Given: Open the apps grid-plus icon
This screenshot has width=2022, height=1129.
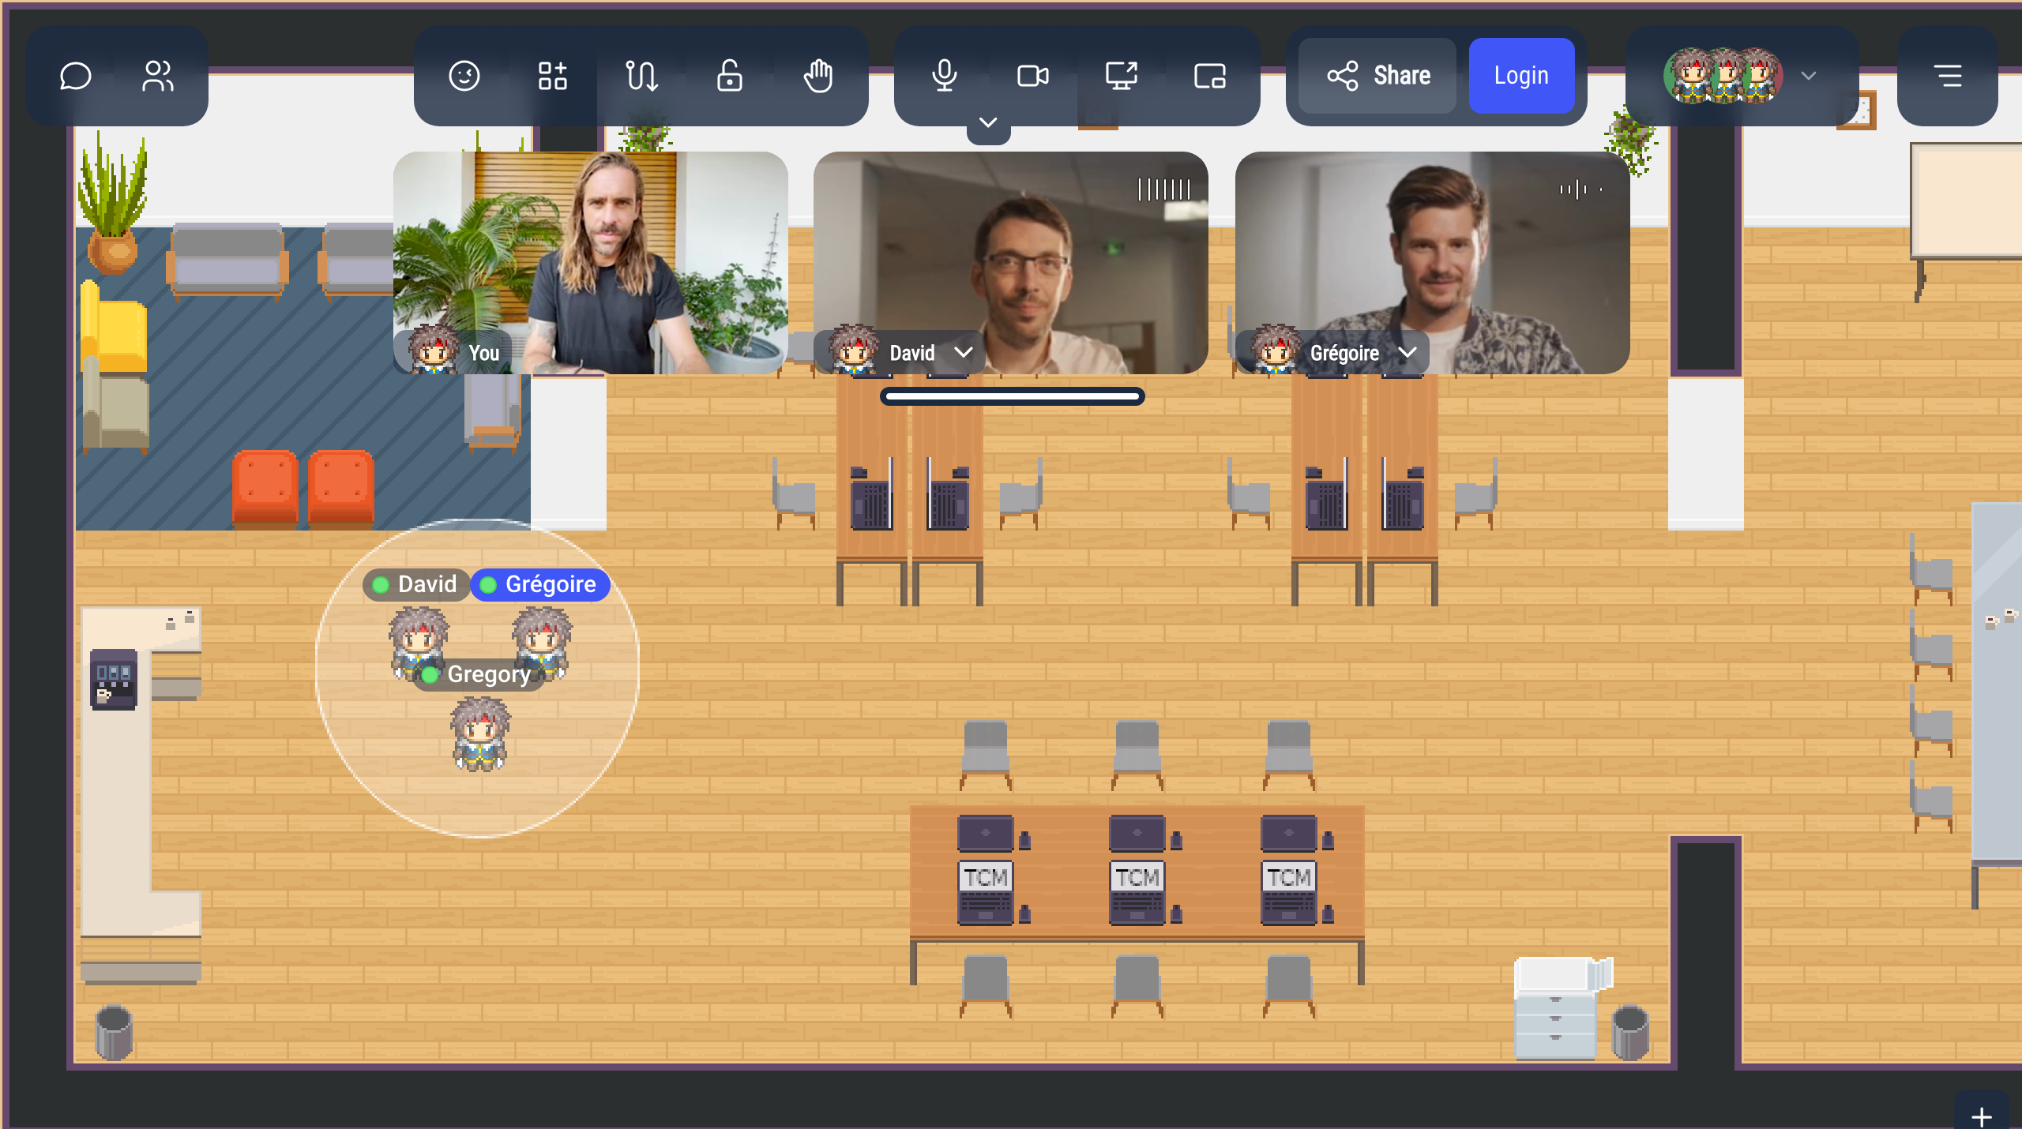Looking at the screenshot, I should 553,76.
